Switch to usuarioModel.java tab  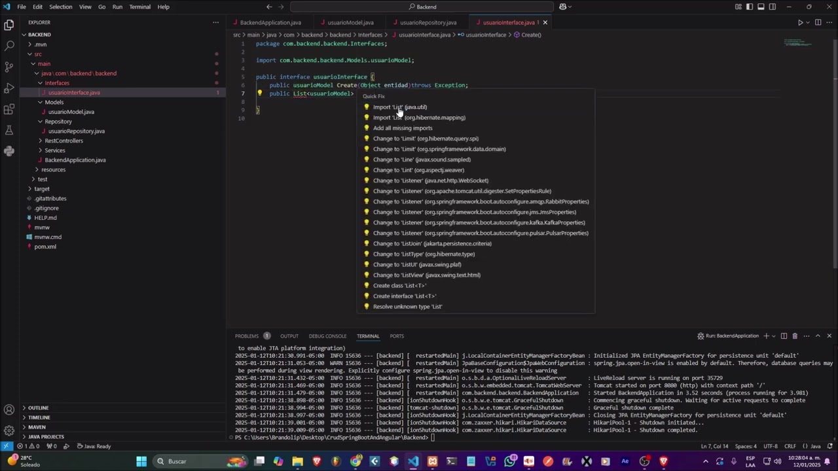point(350,22)
